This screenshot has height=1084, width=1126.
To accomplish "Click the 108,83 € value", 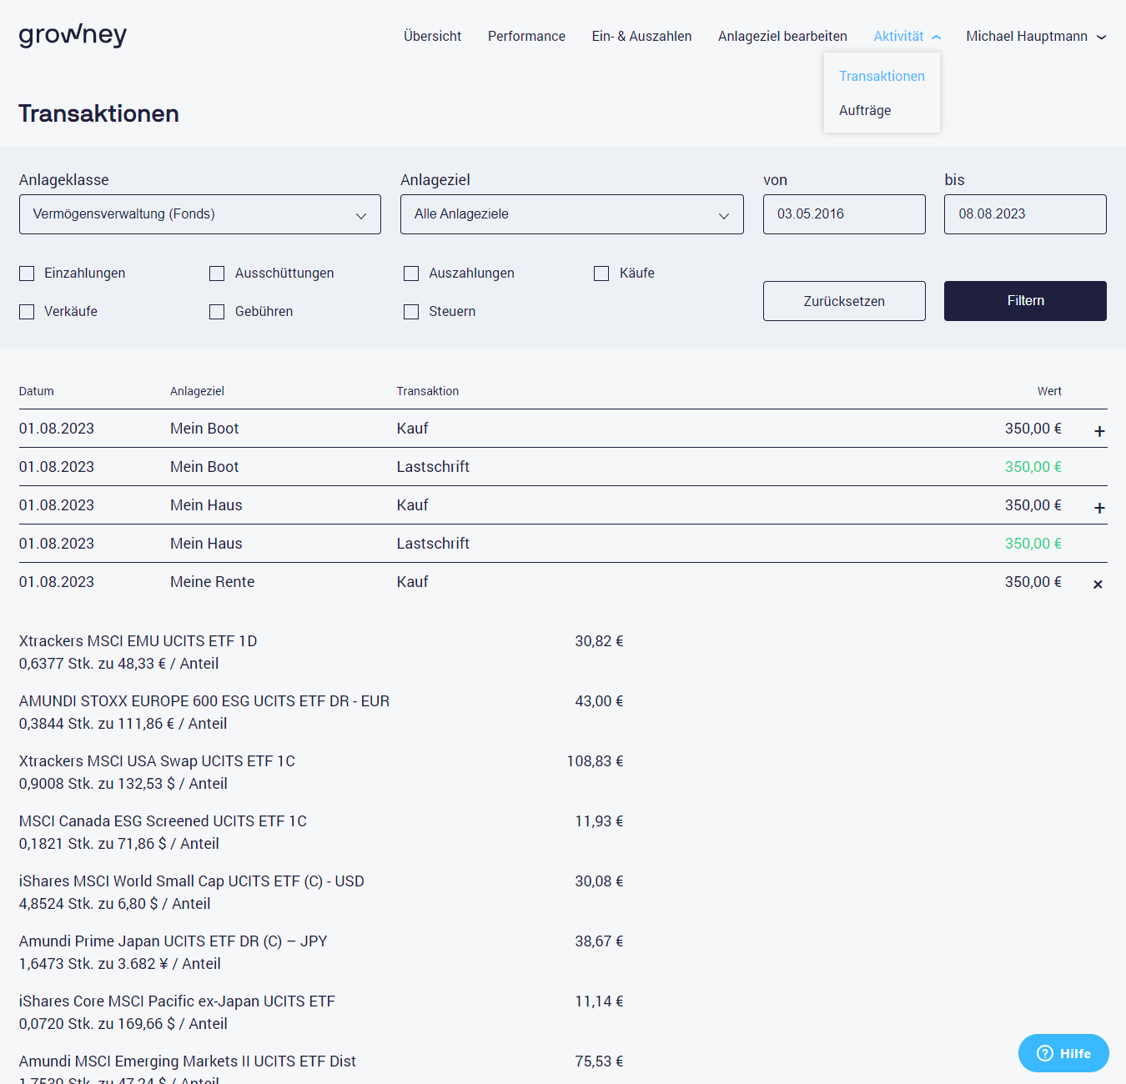I will tap(595, 761).
